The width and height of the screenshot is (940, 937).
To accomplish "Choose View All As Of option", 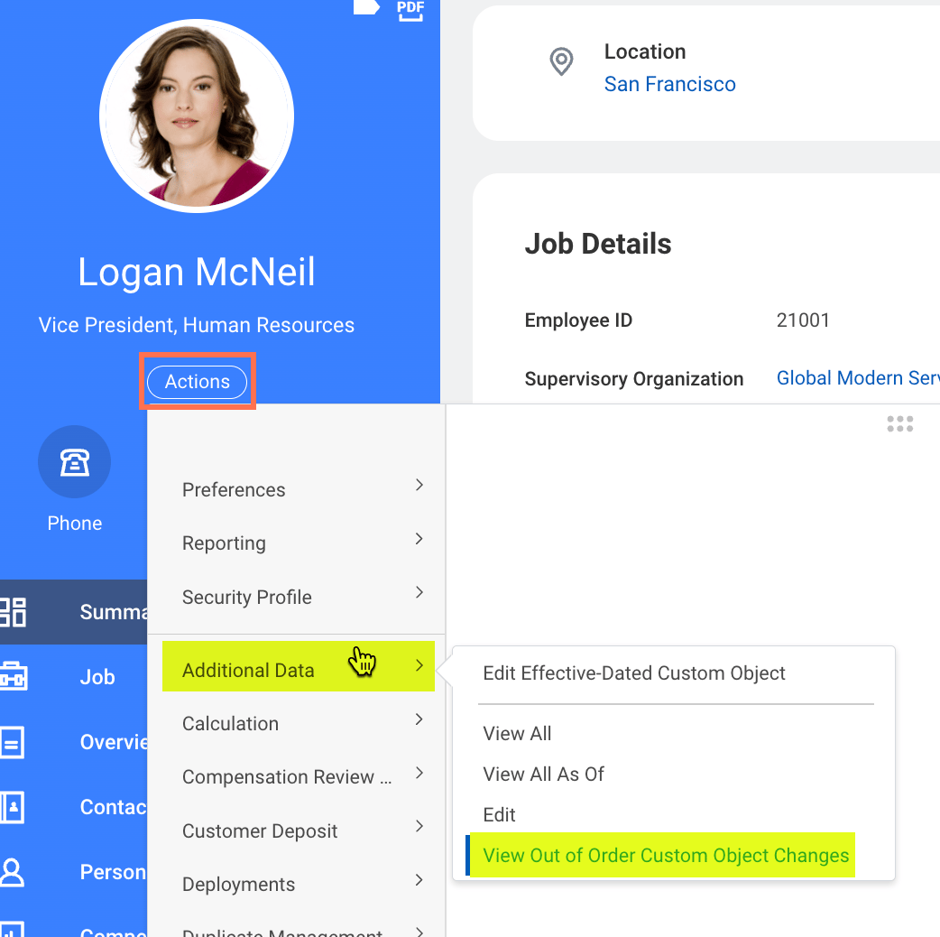I will coord(543,774).
